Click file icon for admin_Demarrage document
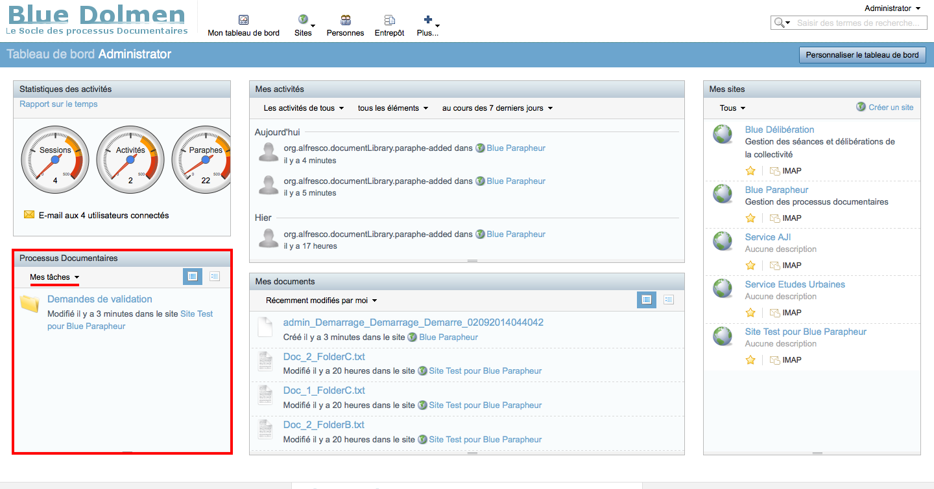The height and width of the screenshot is (489, 934). (265, 327)
